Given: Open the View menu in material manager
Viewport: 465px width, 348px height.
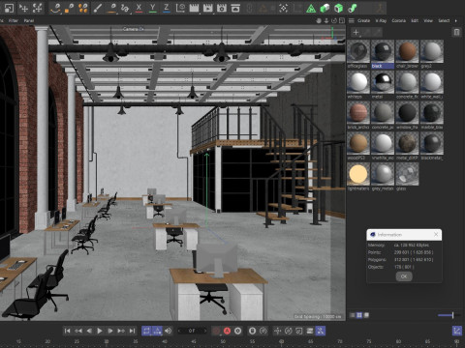Looking at the screenshot, I should 428,20.
